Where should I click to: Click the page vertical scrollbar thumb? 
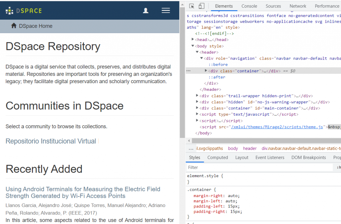coord(182,73)
